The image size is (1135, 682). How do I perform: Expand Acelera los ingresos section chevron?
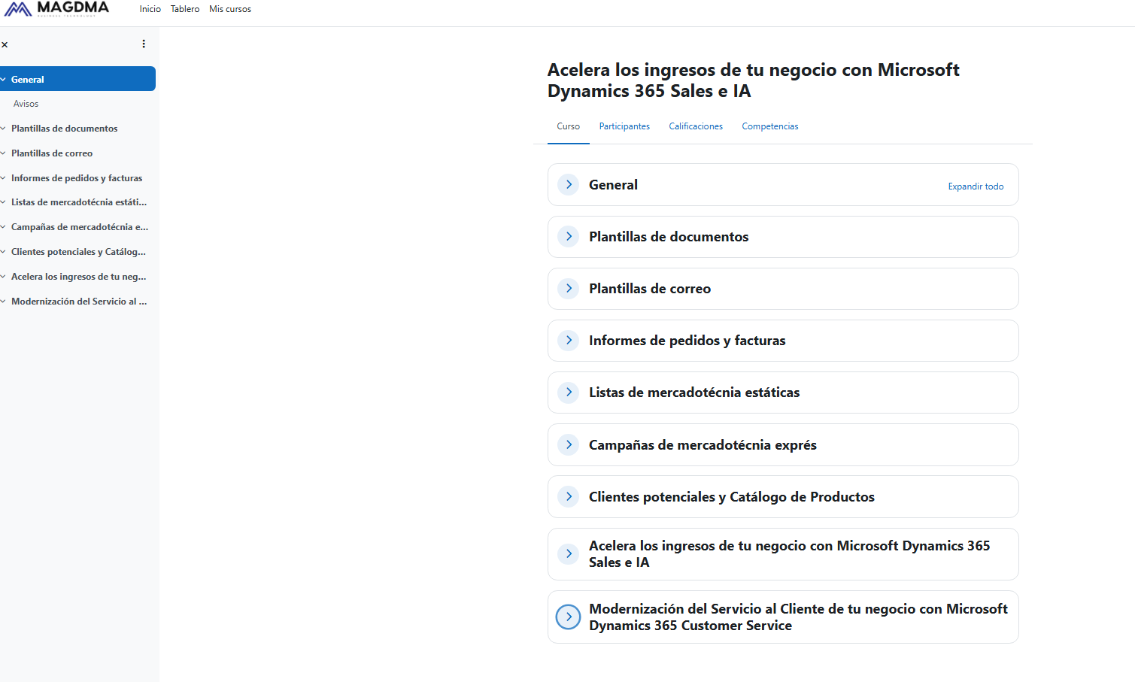pos(569,553)
